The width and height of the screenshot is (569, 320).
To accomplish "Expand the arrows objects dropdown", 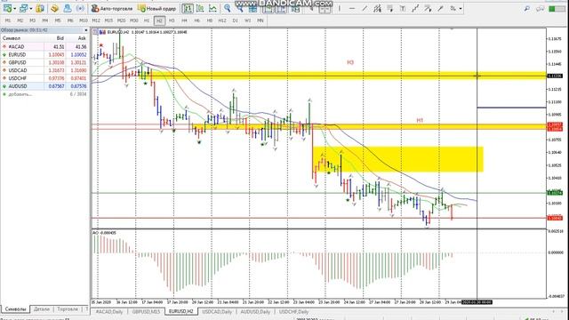I will coord(461,9).
